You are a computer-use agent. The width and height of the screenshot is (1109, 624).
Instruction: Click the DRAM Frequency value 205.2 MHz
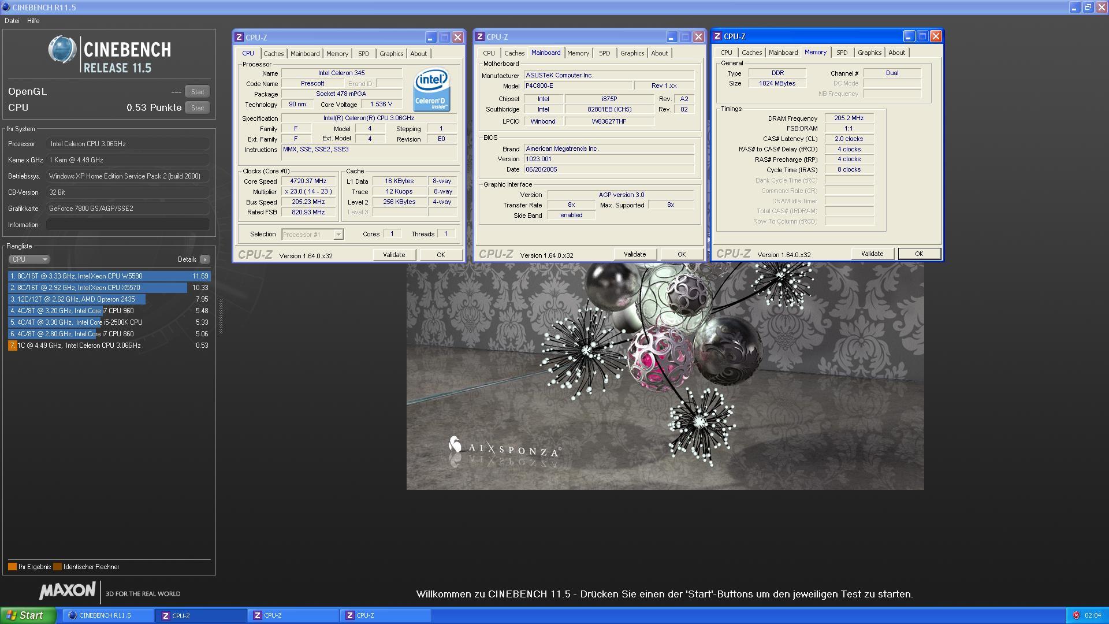(x=849, y=118)
